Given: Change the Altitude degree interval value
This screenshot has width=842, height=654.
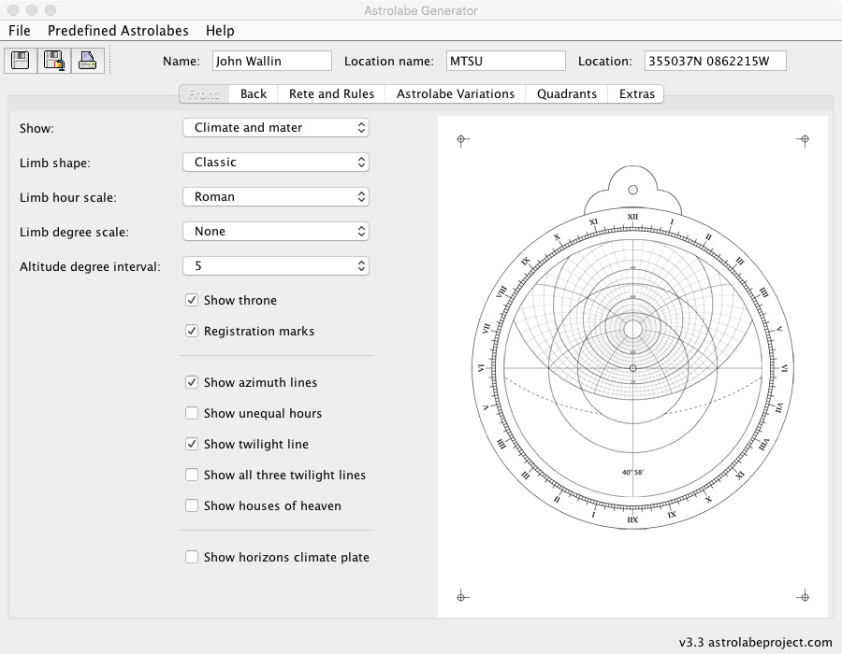Looking at the screenshot, I should [275, 265].
